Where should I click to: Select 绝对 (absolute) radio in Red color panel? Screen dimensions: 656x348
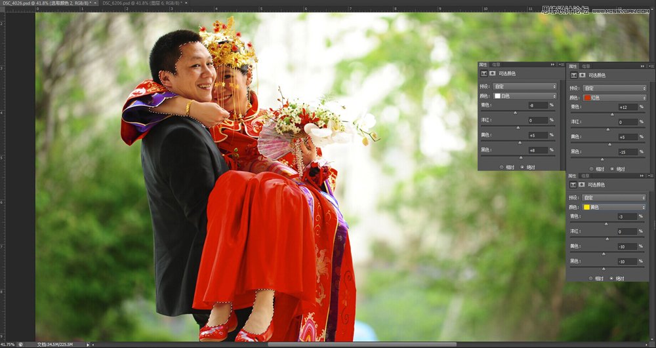[x=612, y=169]
